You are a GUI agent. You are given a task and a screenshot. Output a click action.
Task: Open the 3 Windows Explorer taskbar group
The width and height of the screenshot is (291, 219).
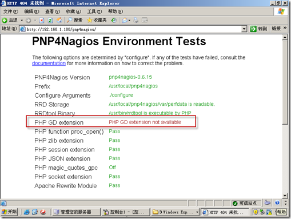[x=176, y=212]
